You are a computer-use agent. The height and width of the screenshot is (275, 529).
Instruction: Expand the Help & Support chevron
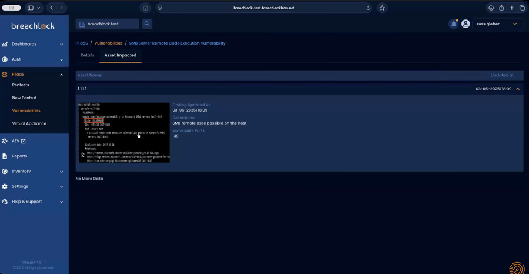(61, 202)
